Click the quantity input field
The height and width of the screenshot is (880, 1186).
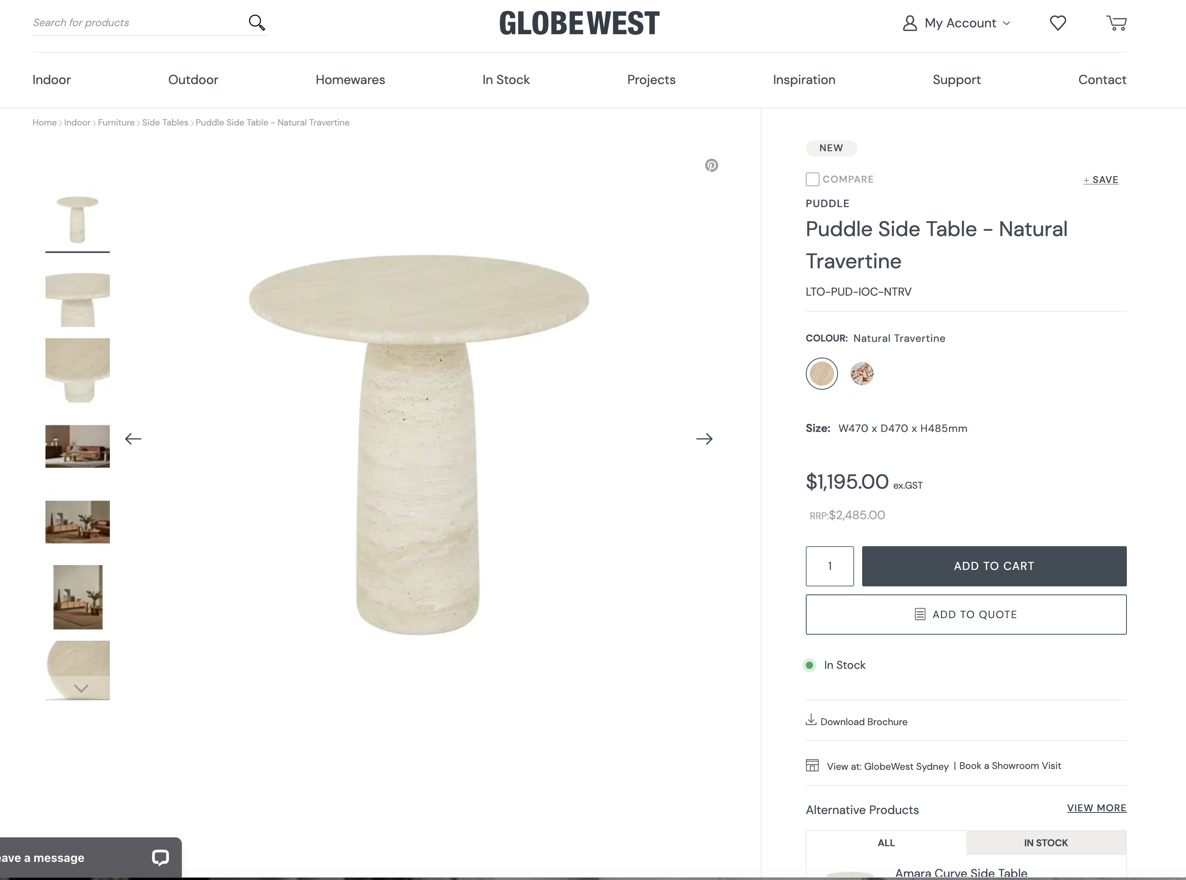(830, 566)
